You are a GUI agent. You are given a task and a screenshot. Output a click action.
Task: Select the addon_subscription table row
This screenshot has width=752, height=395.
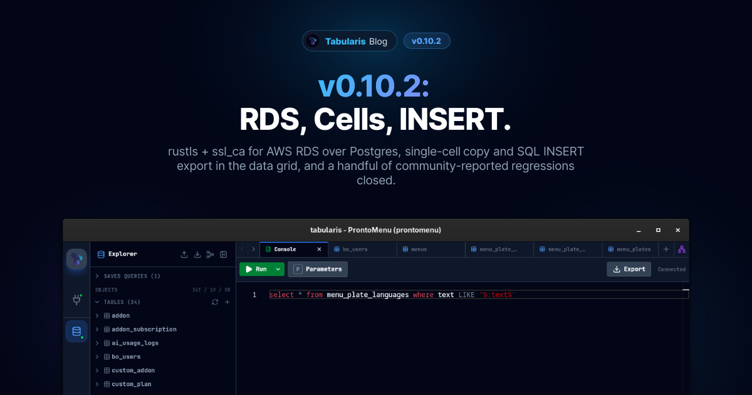click(x=140, y=329)
